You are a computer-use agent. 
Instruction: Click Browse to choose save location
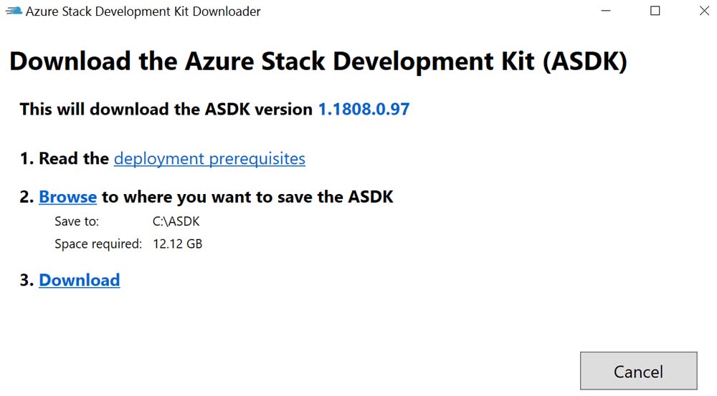pyautogui.click(x=67, y=196)
